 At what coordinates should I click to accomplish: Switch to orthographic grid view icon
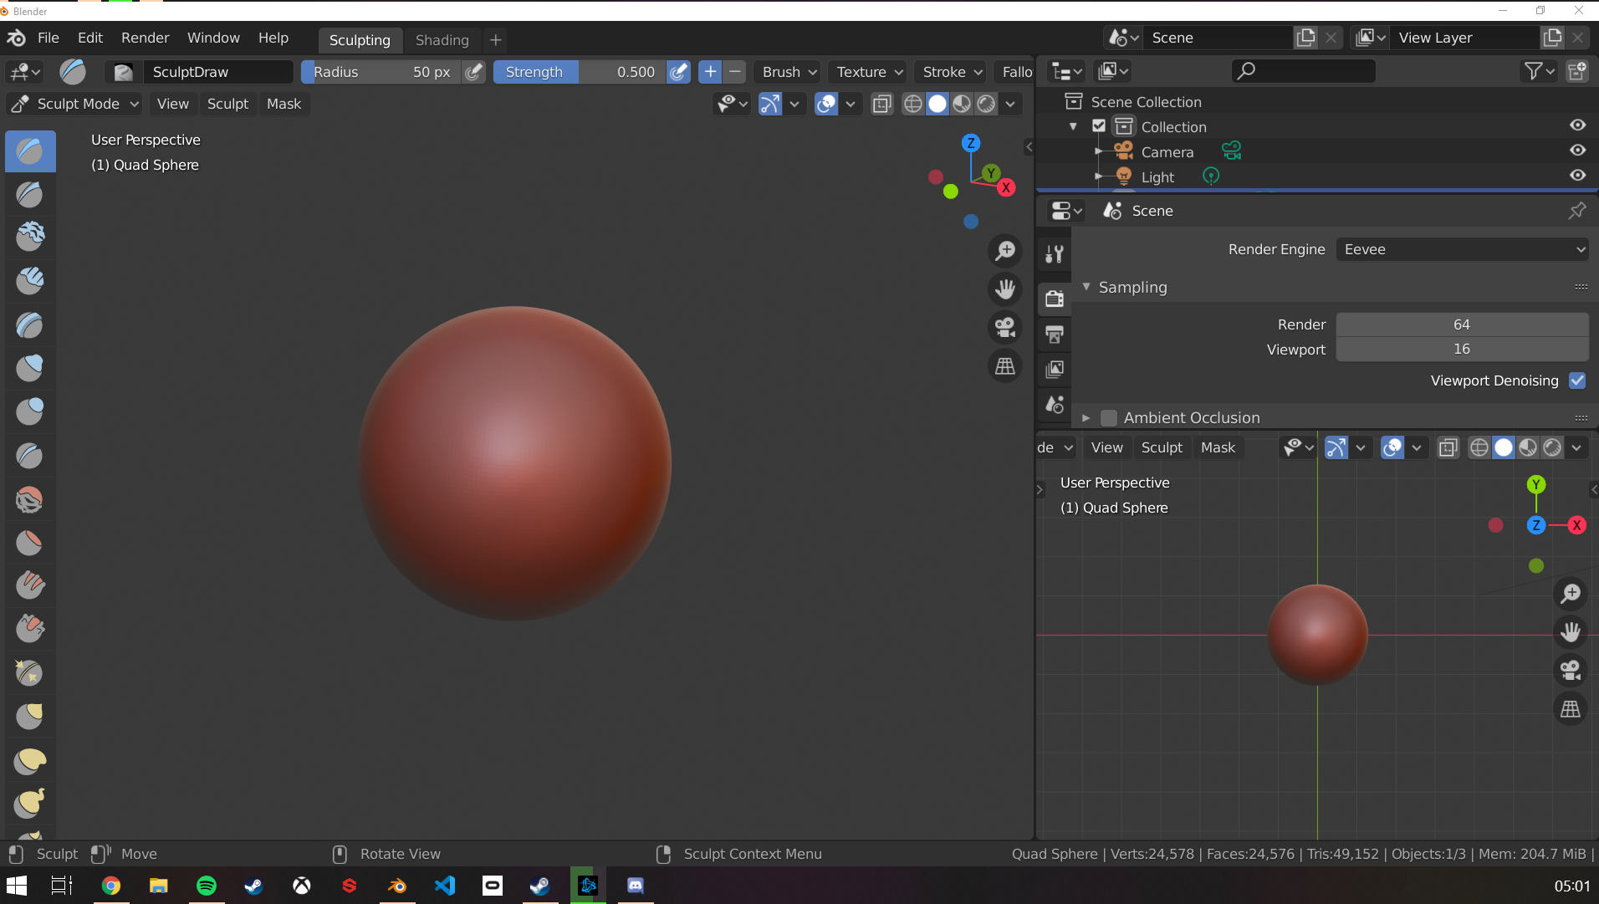1004,366
